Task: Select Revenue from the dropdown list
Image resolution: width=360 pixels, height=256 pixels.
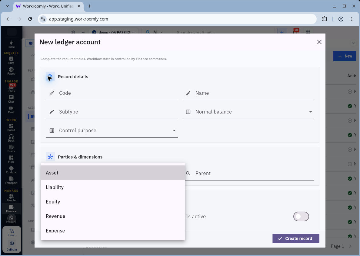Action: pyautogui.click(x=113, y=216)
